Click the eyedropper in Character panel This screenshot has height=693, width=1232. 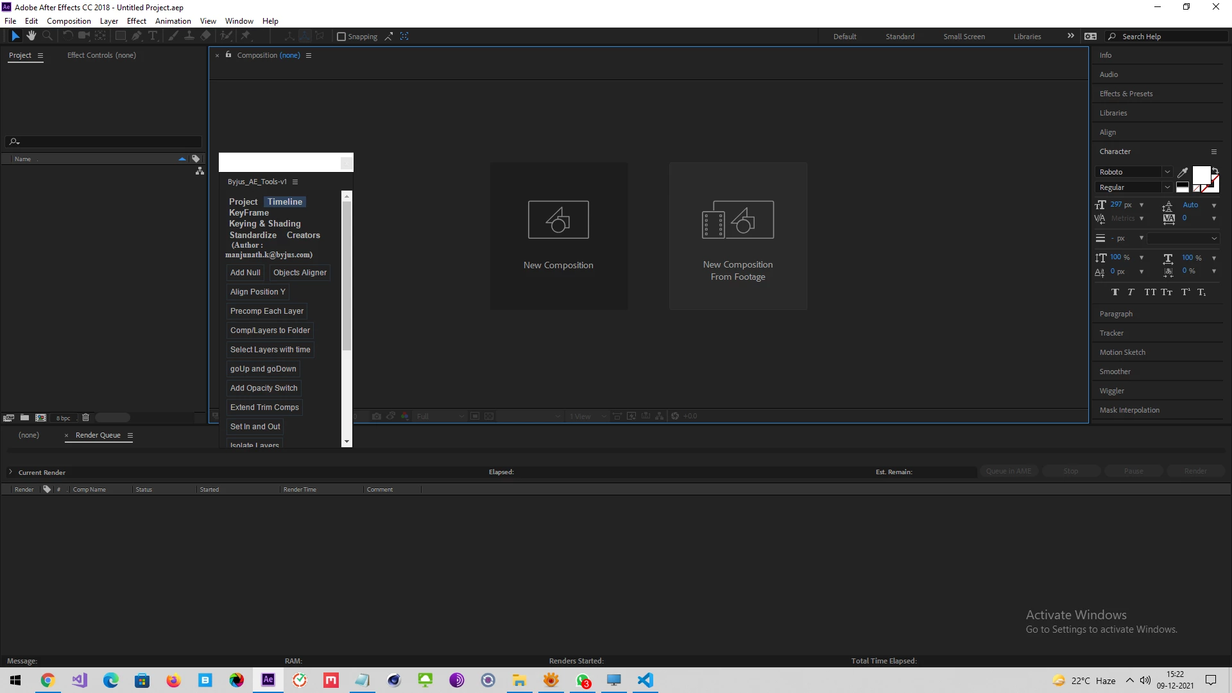click(x=1183, y=172)
